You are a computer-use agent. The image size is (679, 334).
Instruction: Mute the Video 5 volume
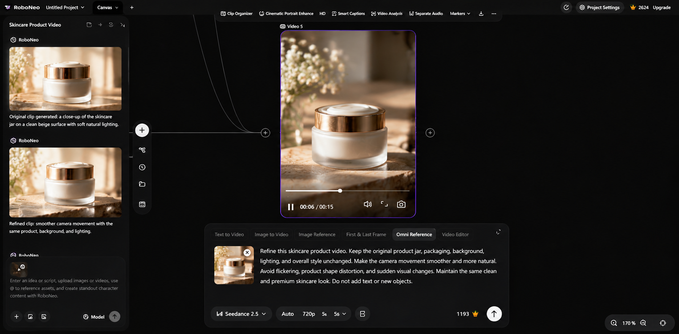[368, 204]
